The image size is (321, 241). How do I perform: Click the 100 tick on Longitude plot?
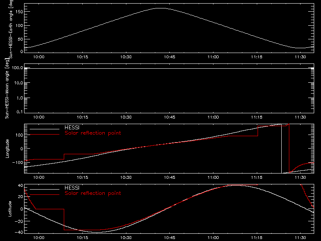19,135
